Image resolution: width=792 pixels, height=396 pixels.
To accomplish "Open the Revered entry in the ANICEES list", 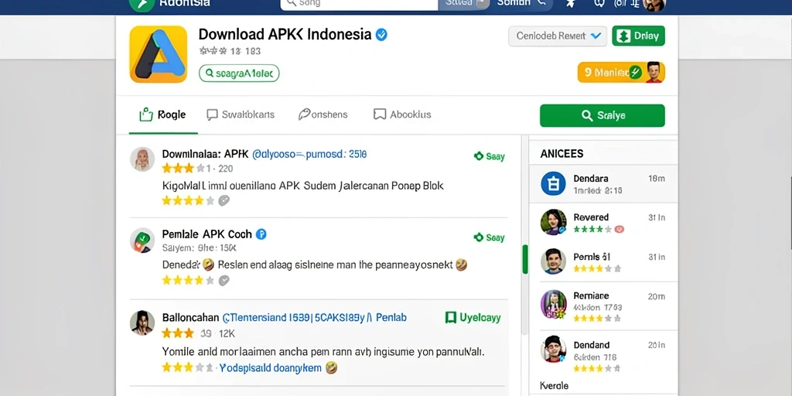I will (x=603, y=223).
